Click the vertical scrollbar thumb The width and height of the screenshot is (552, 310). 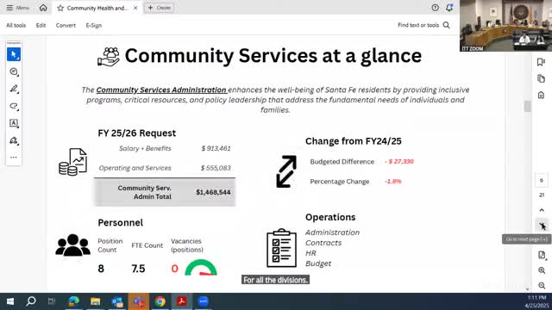click(x=527, y=106)
